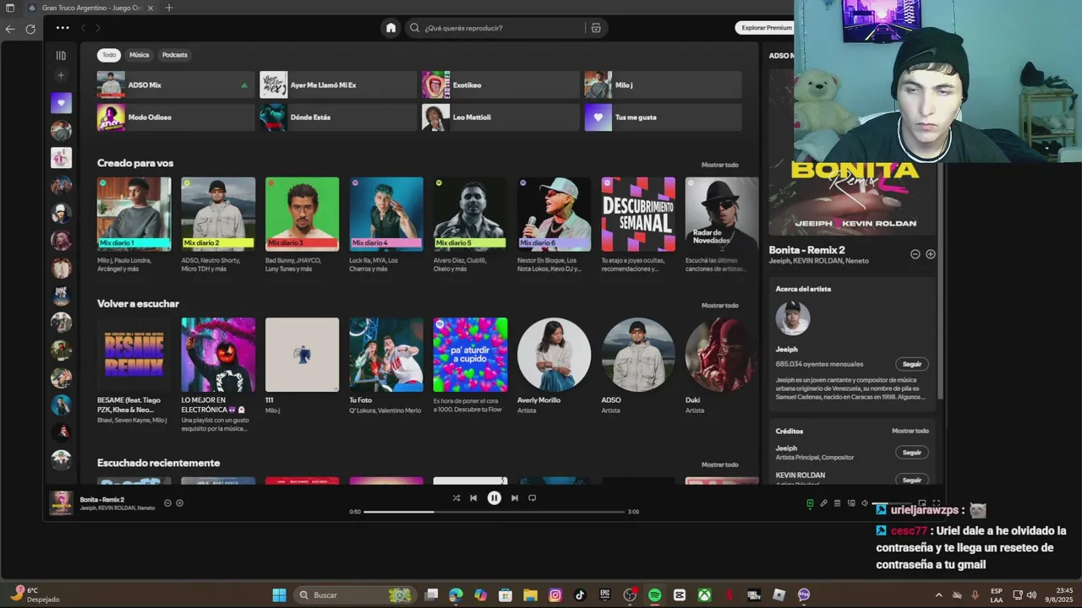The height and width of the screenshot is (608, 1082).
Task: Pause the current song
Action: pyautogui.click(x=495, y=498)
